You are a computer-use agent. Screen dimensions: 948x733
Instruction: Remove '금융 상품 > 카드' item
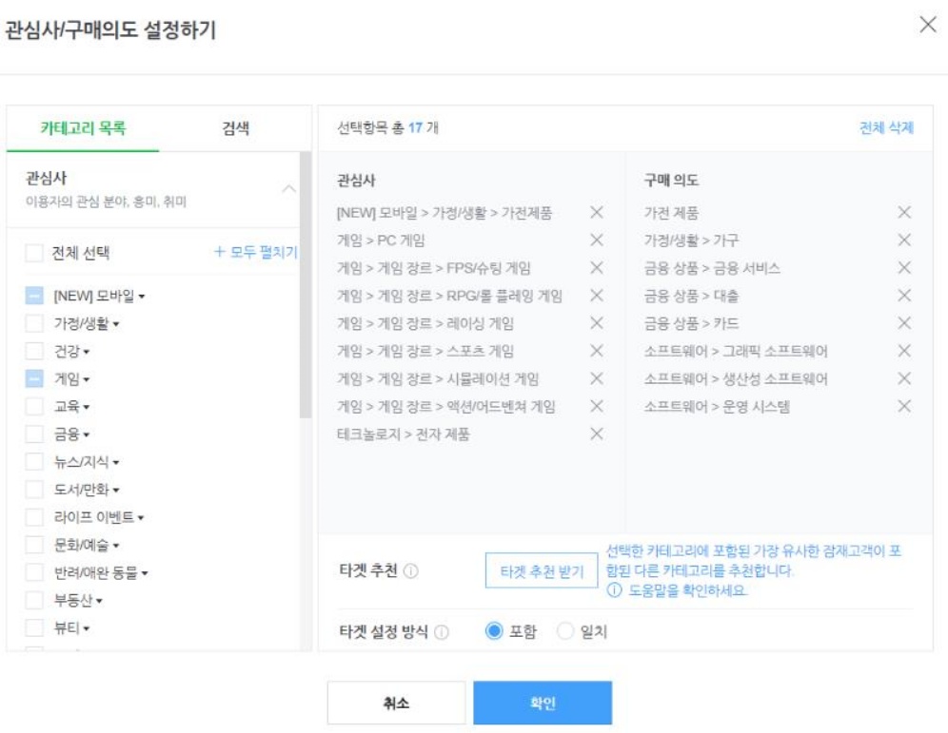[x=904, y=323]
